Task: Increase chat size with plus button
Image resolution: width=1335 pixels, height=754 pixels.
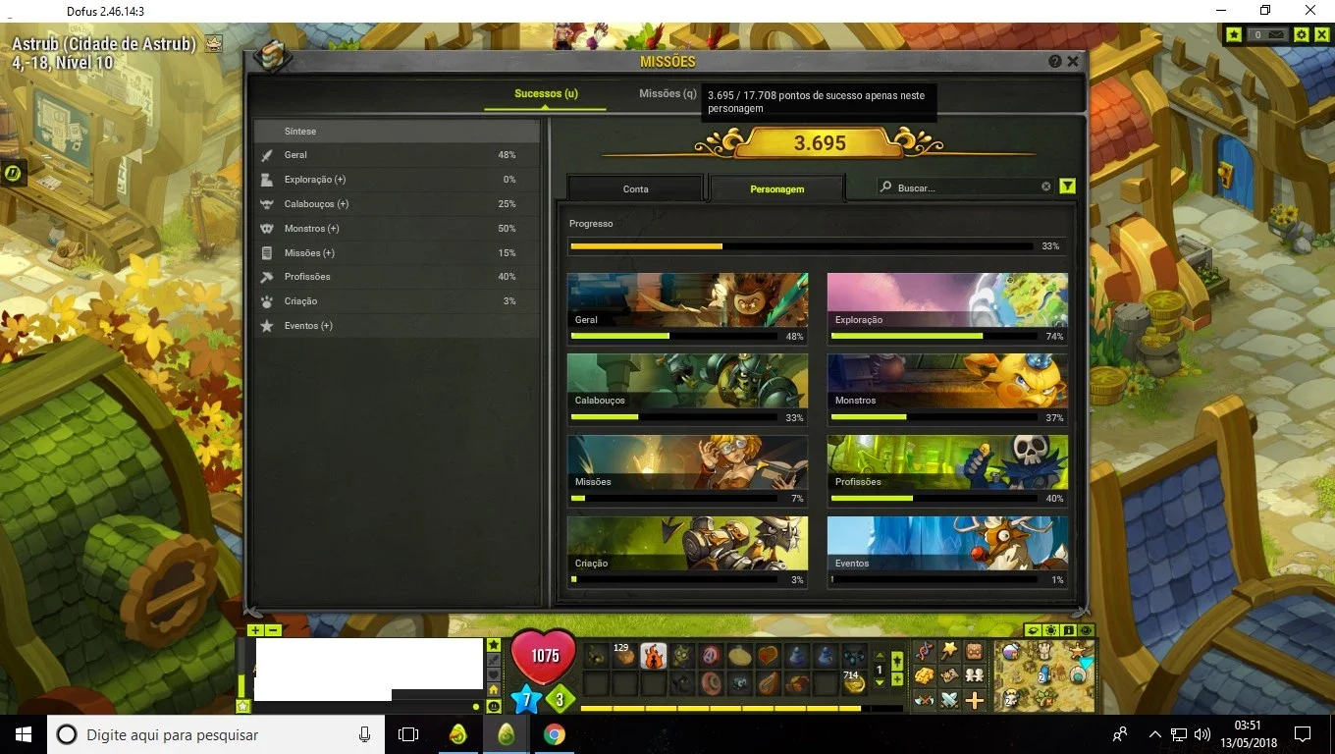Action: pyautogui.click(x=256, y=630)
